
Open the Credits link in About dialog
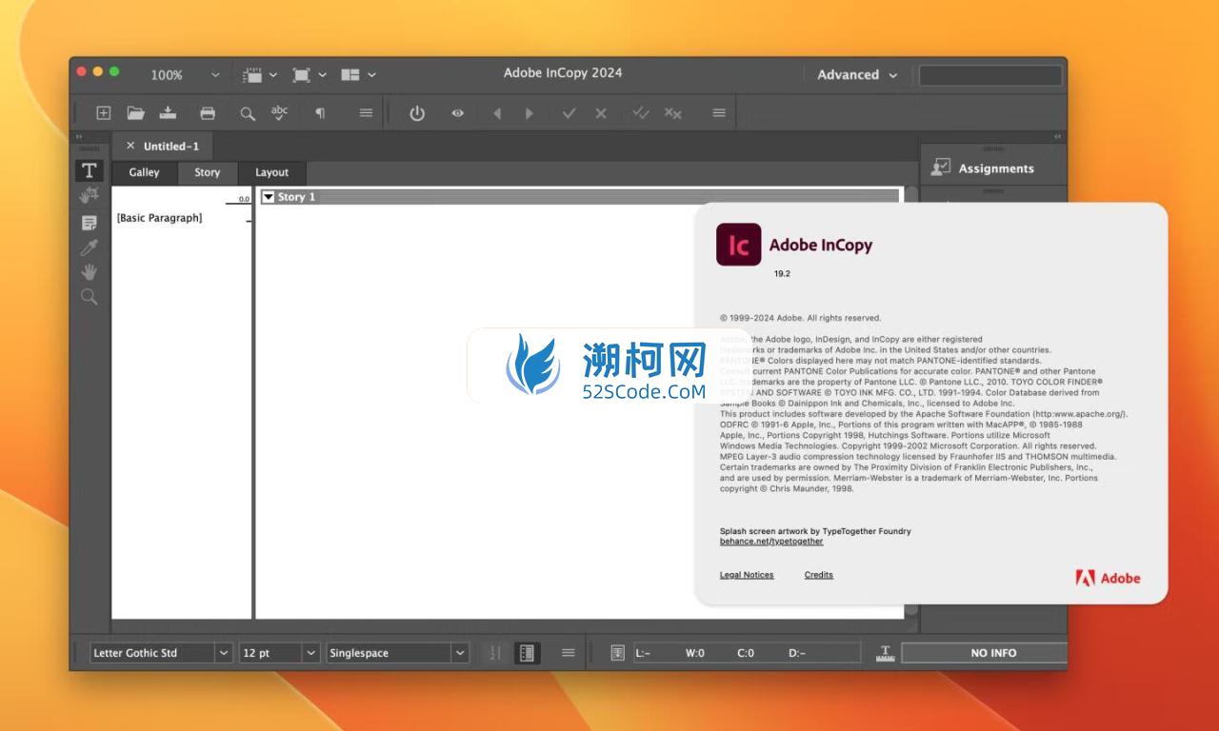point(819,575)
